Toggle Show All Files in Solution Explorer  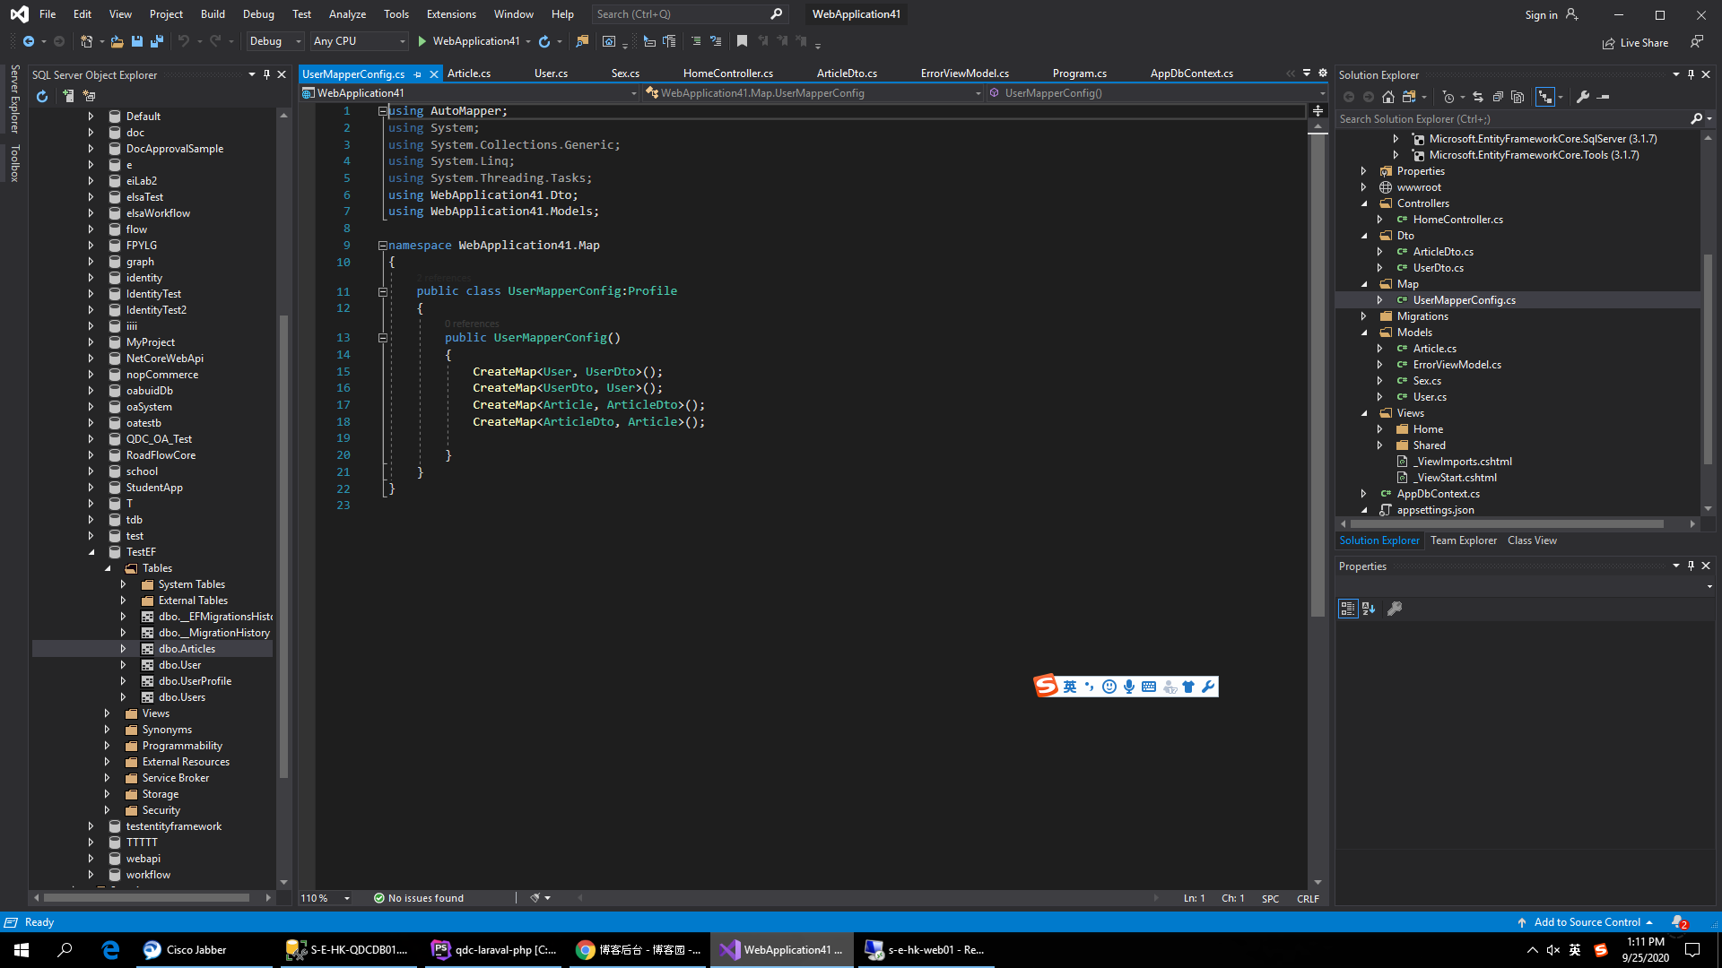(1518, 97)
